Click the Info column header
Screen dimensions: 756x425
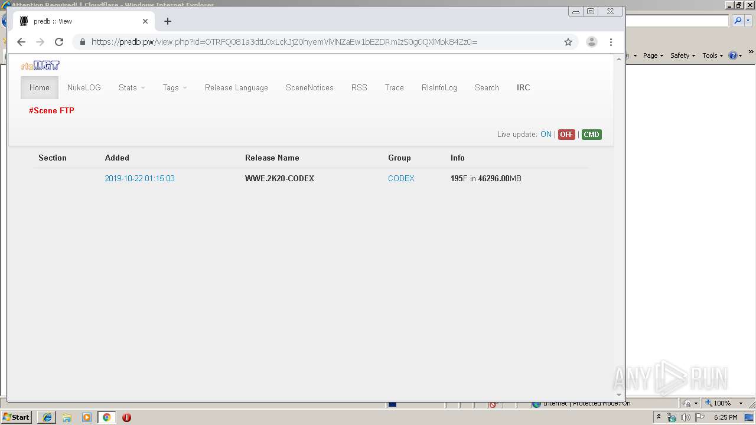tap(458, 158)
